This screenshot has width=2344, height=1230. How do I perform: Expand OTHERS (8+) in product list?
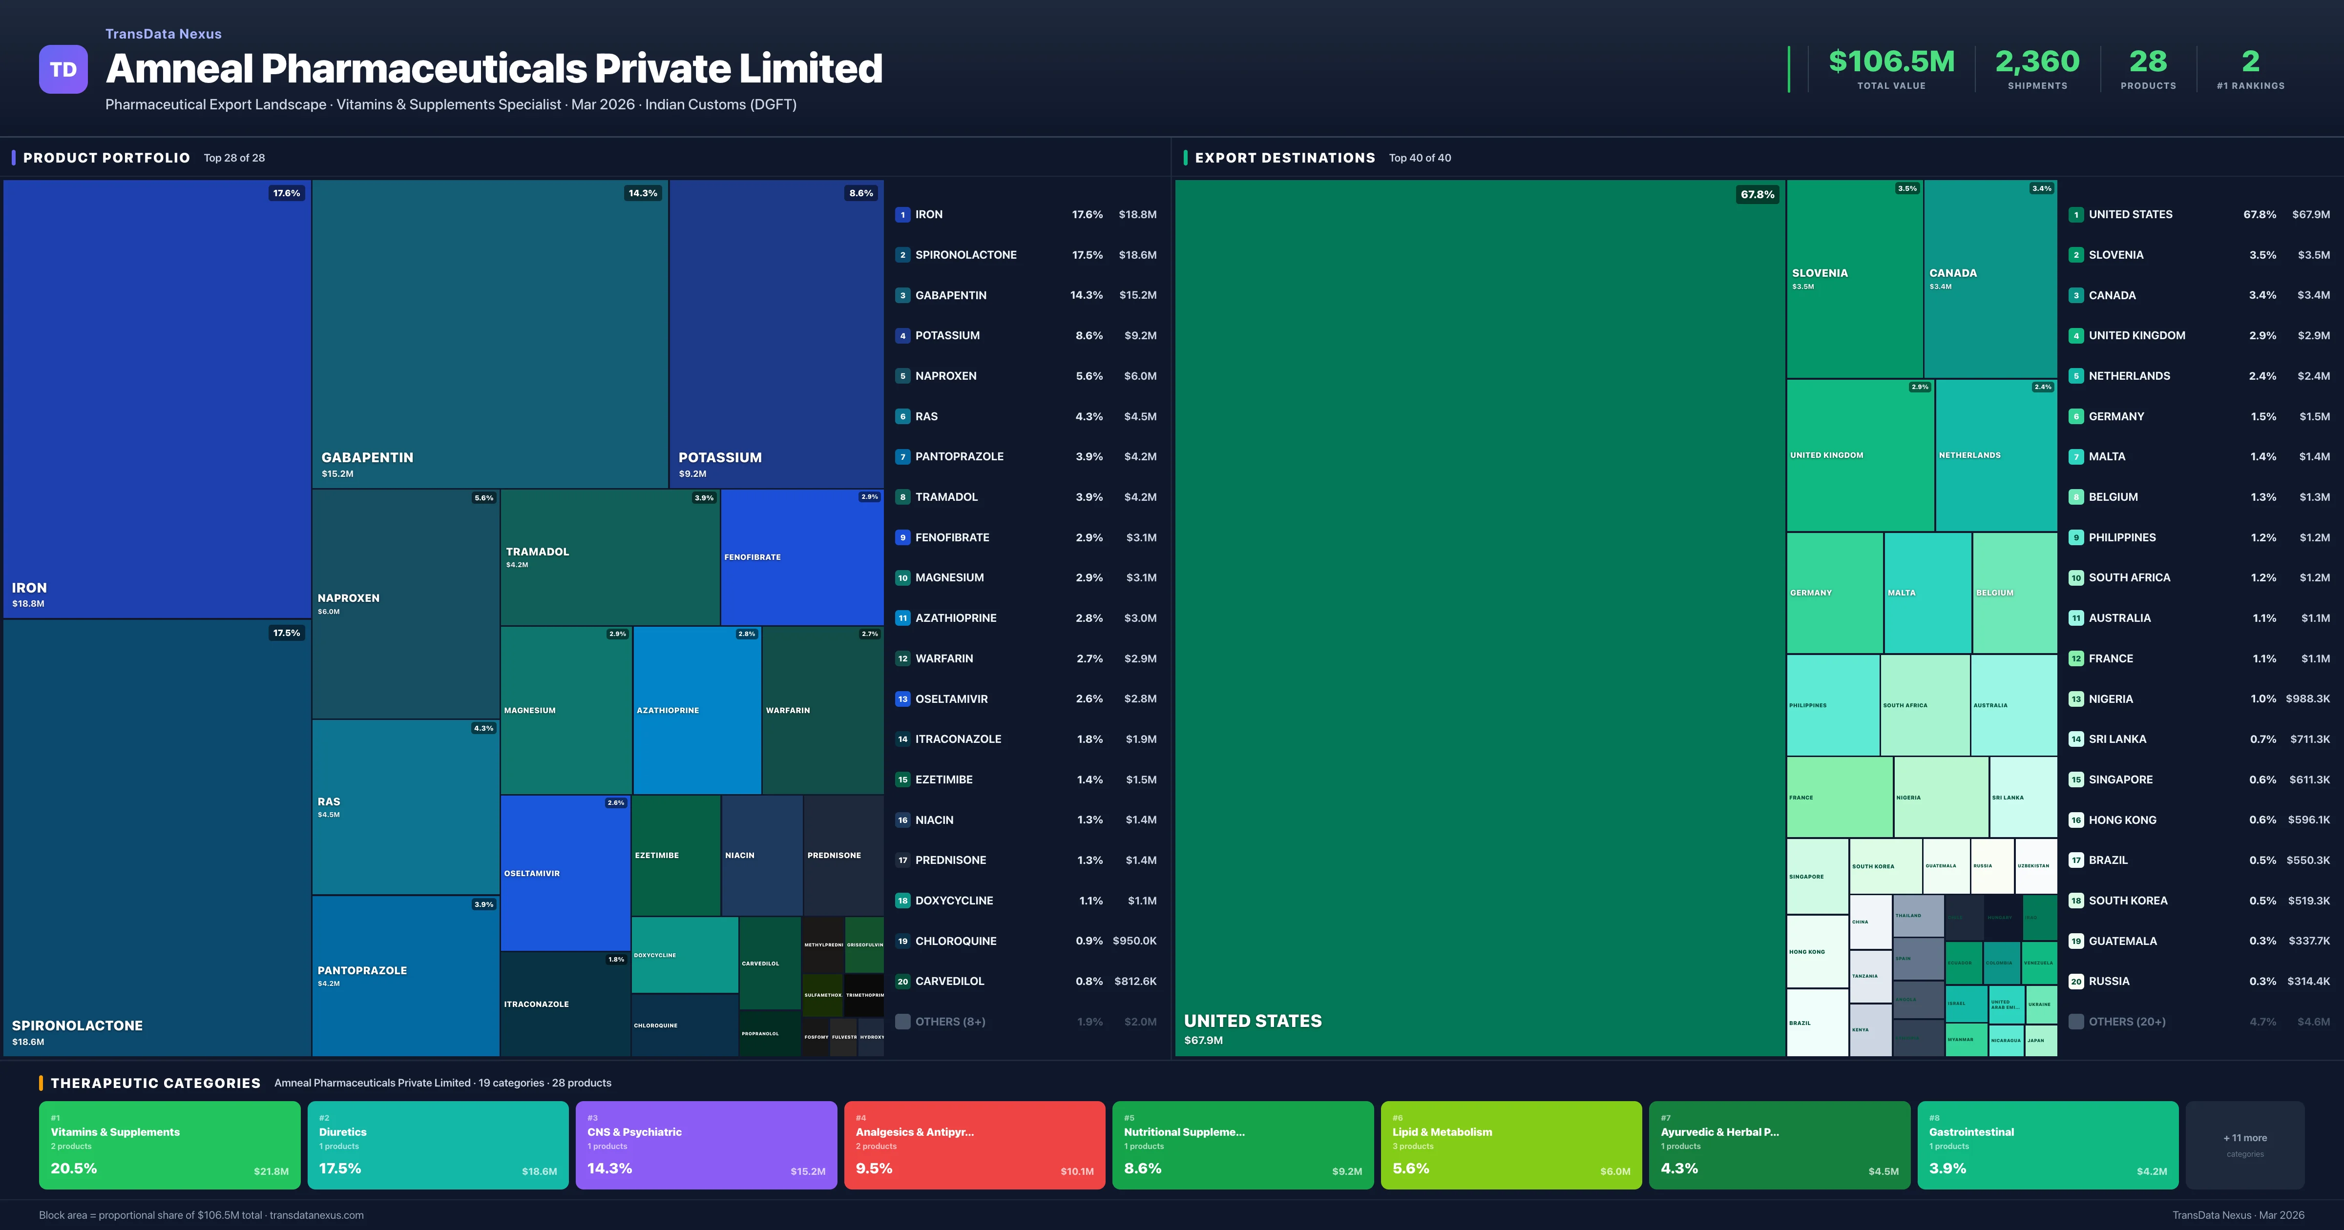(950, 1022)
